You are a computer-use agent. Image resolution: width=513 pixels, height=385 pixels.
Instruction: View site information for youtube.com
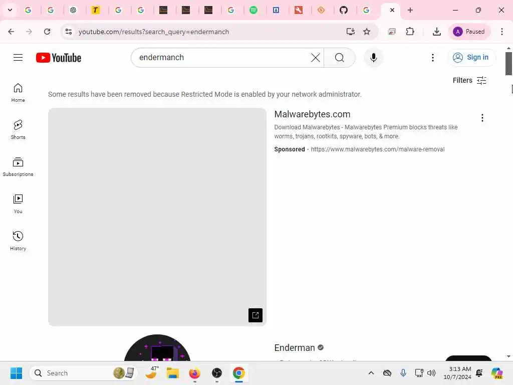(x=69, y=32)
